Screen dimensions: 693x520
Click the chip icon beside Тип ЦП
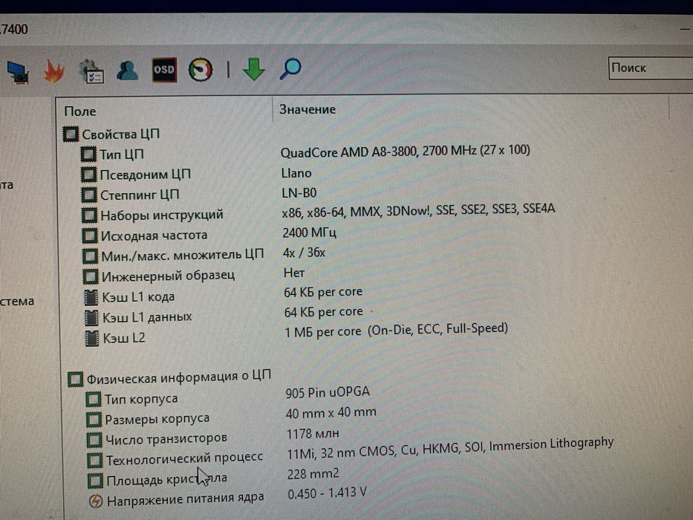coord(88,155)
